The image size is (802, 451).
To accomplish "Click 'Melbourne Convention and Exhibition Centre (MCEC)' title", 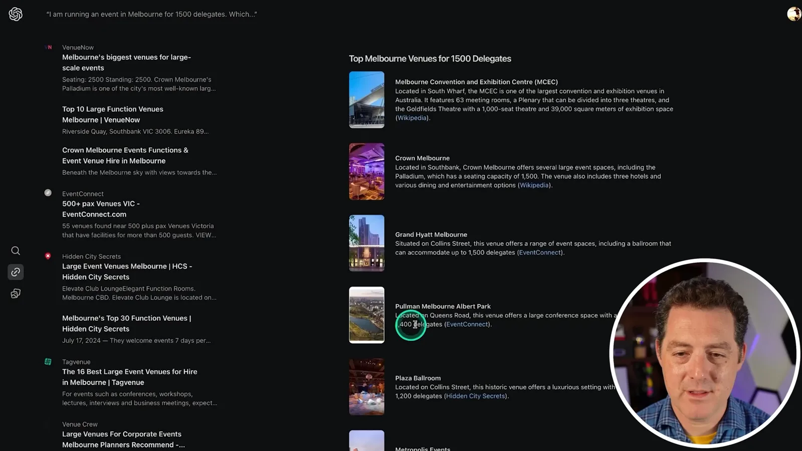I will (x=476, y=82).
